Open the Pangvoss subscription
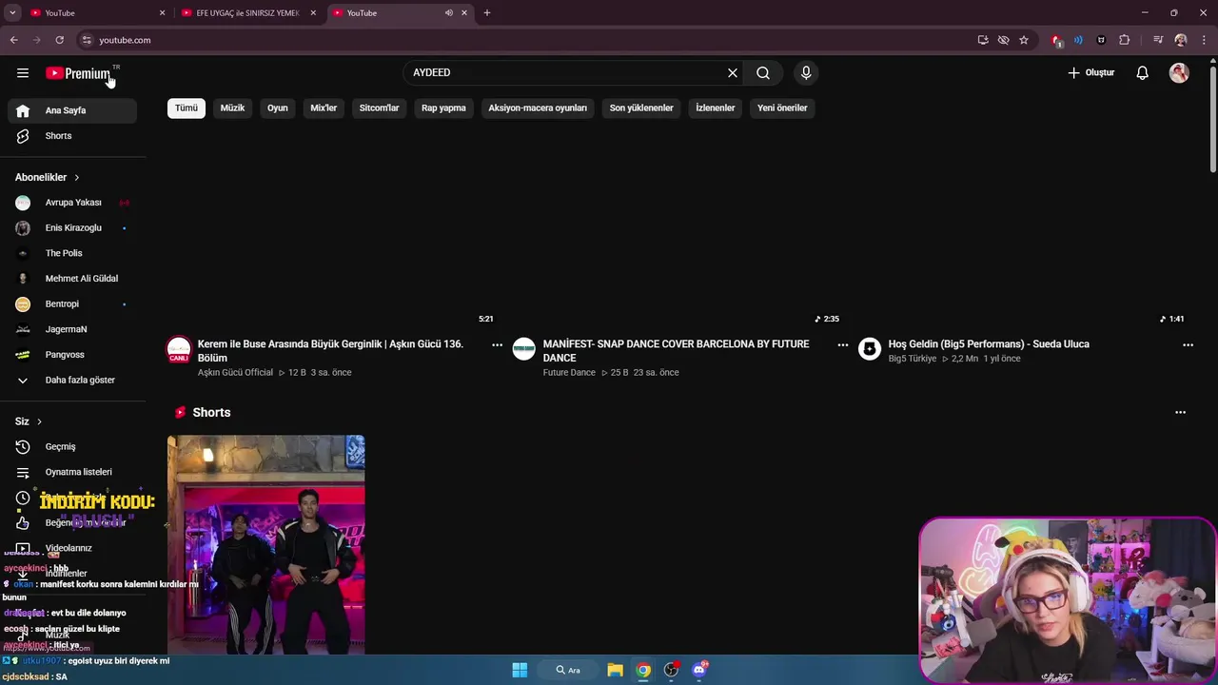This screenshot has width=1218, height=685. point(72,355)
